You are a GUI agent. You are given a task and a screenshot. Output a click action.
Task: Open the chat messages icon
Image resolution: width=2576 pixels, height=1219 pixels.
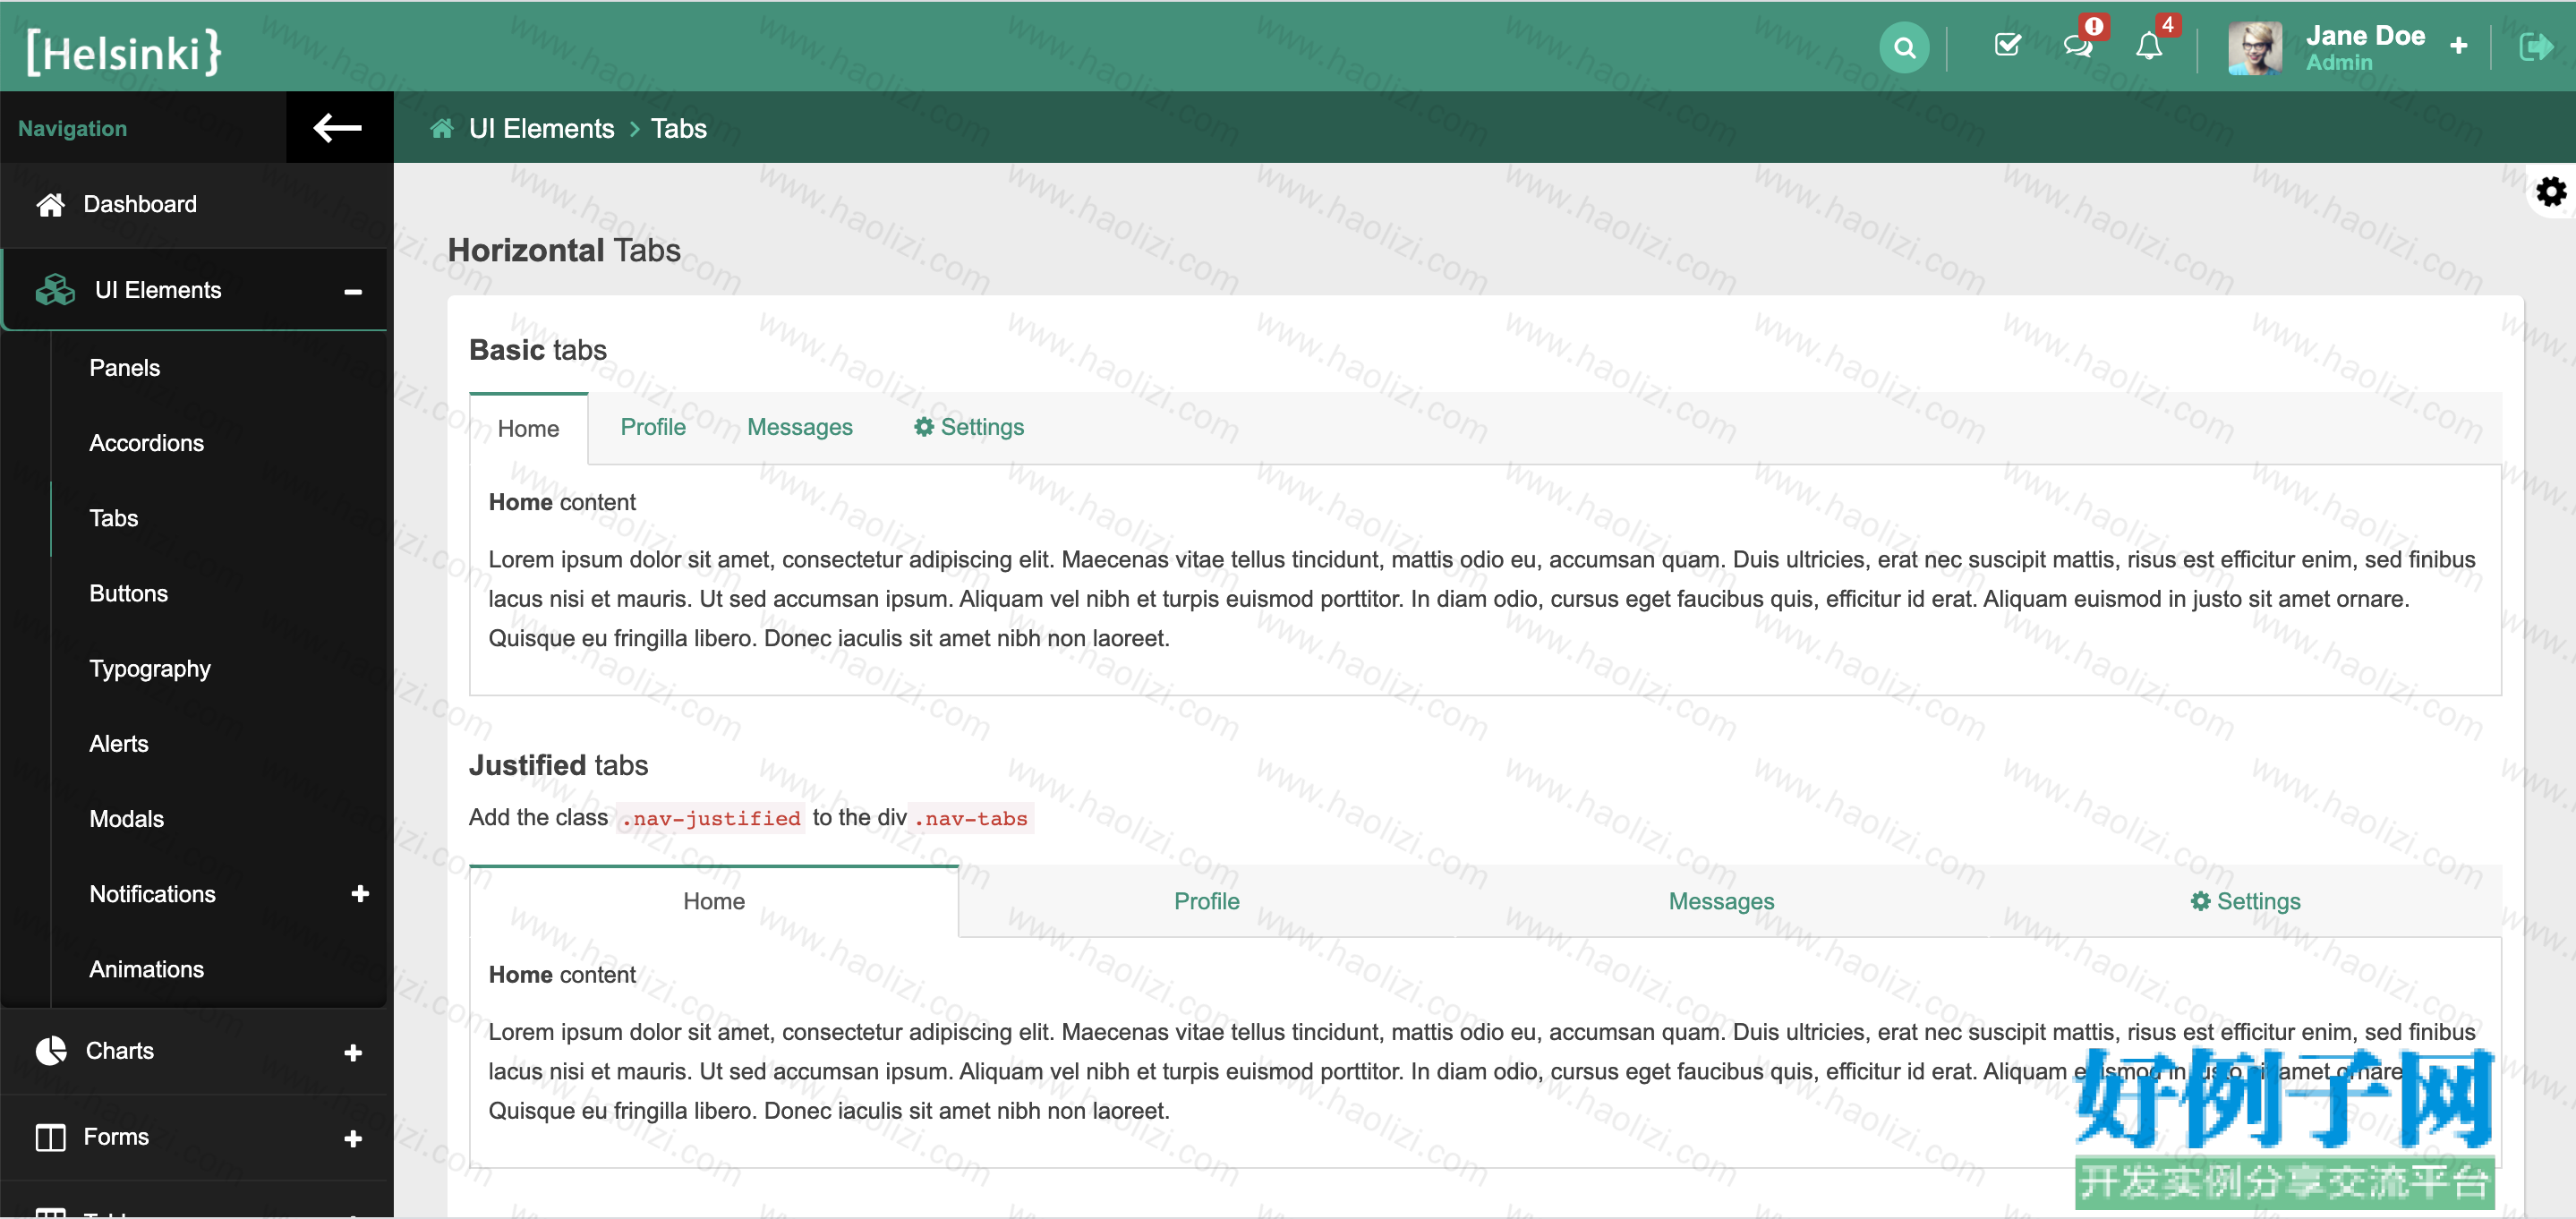pos(2078,46)
